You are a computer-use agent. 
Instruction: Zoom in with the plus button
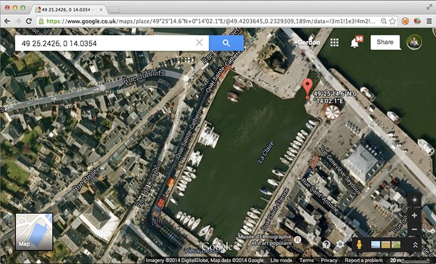pyautogui.click(x=414, y=215)
